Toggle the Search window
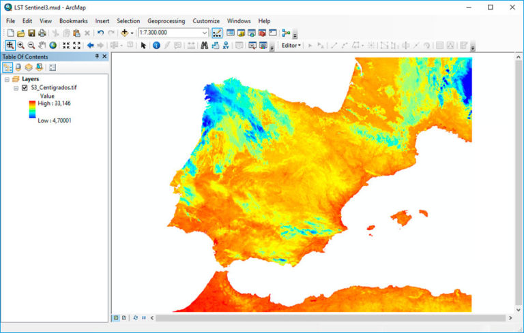524x333 pixels. tap(252, 33)
